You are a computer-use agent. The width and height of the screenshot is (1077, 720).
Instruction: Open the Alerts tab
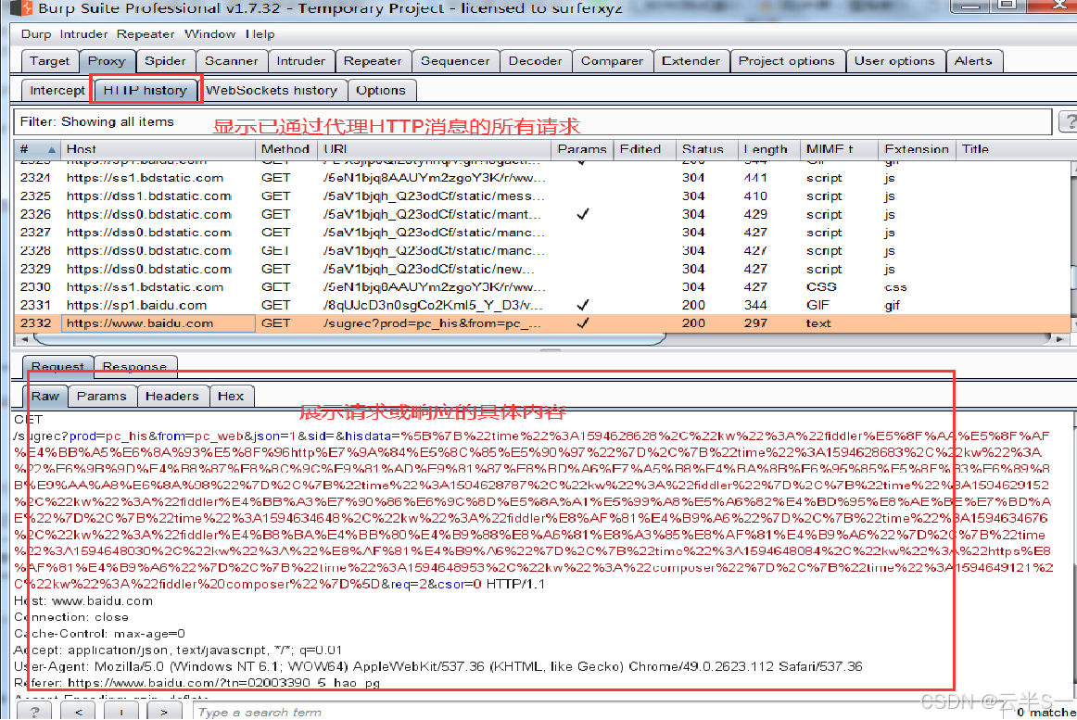(973, 60)
